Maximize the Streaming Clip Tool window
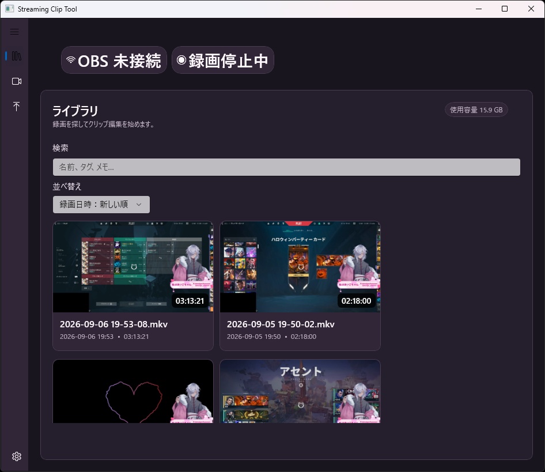 [x=505, y=9]
